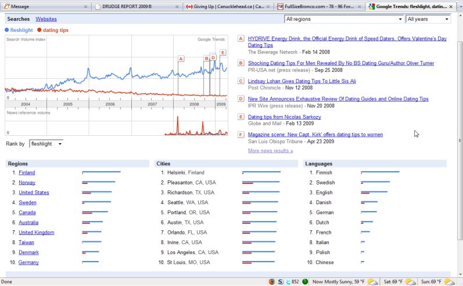Open the United States region link
Screen dimensions: 463x286
pos(34,193)
